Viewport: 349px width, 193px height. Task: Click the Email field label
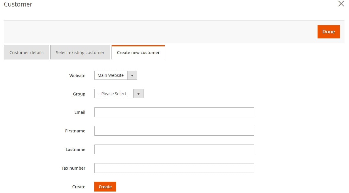(x=80, y=113)
